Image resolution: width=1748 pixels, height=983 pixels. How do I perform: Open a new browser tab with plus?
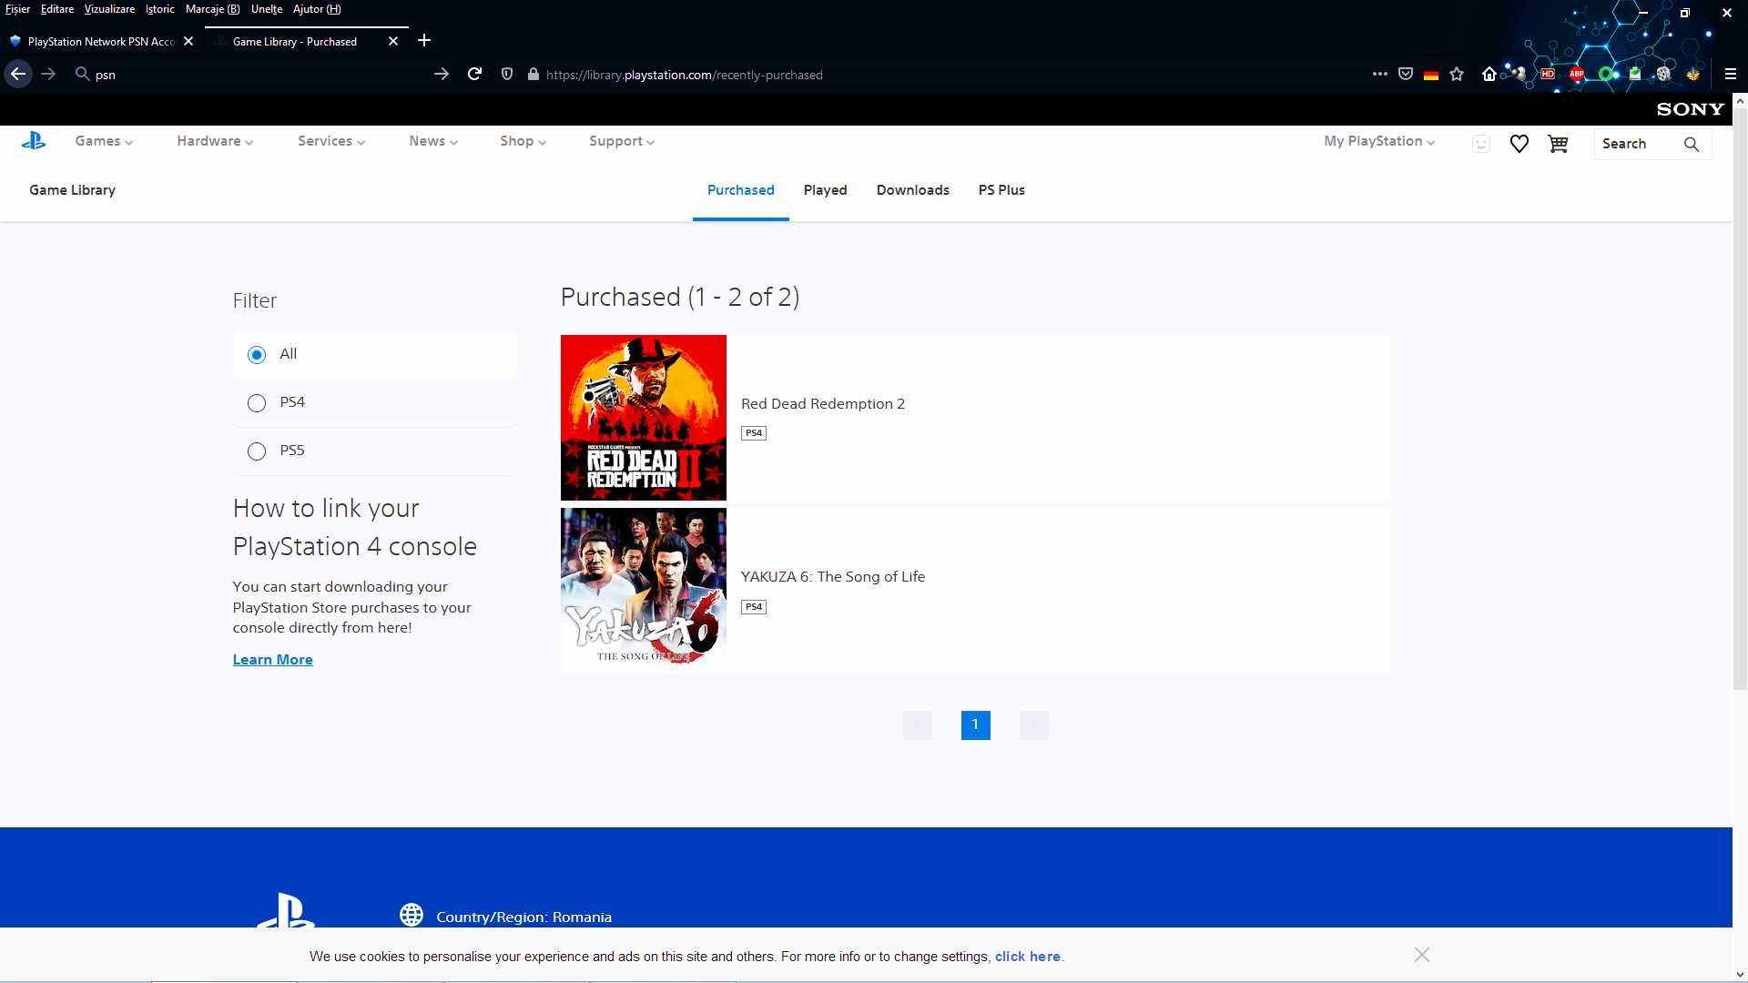(424, 41)
